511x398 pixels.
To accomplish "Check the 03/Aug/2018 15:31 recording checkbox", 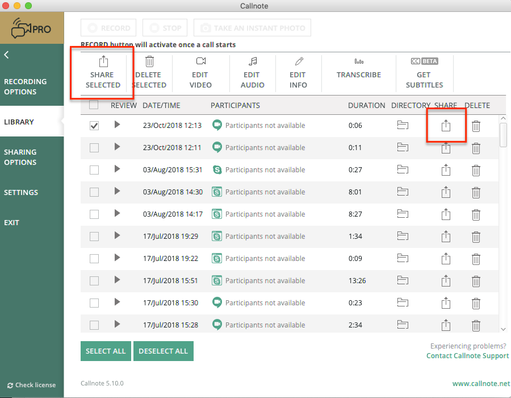I will point(94,170).
